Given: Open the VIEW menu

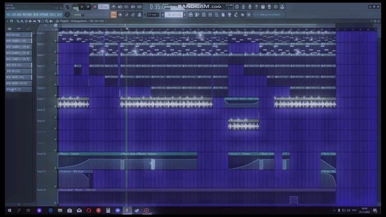Looking at the screenshot, I should [36, 14].
